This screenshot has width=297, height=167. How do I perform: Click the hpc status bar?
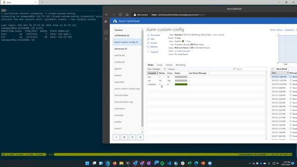coord(181,77)
